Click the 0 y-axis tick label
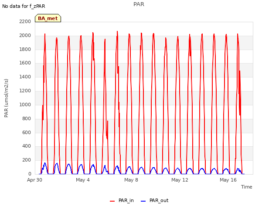 [x=30, y=174]
